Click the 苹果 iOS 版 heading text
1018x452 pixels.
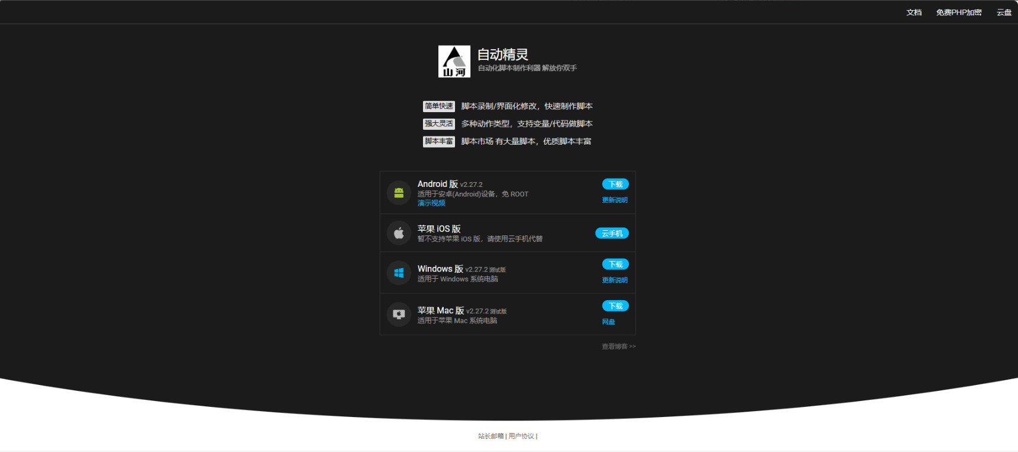coord(439,229)
